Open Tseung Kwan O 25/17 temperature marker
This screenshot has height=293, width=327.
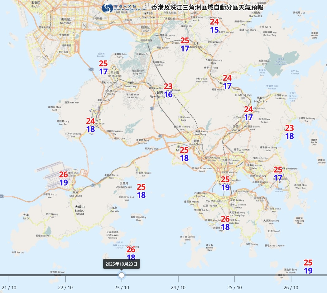coord(278,174)
